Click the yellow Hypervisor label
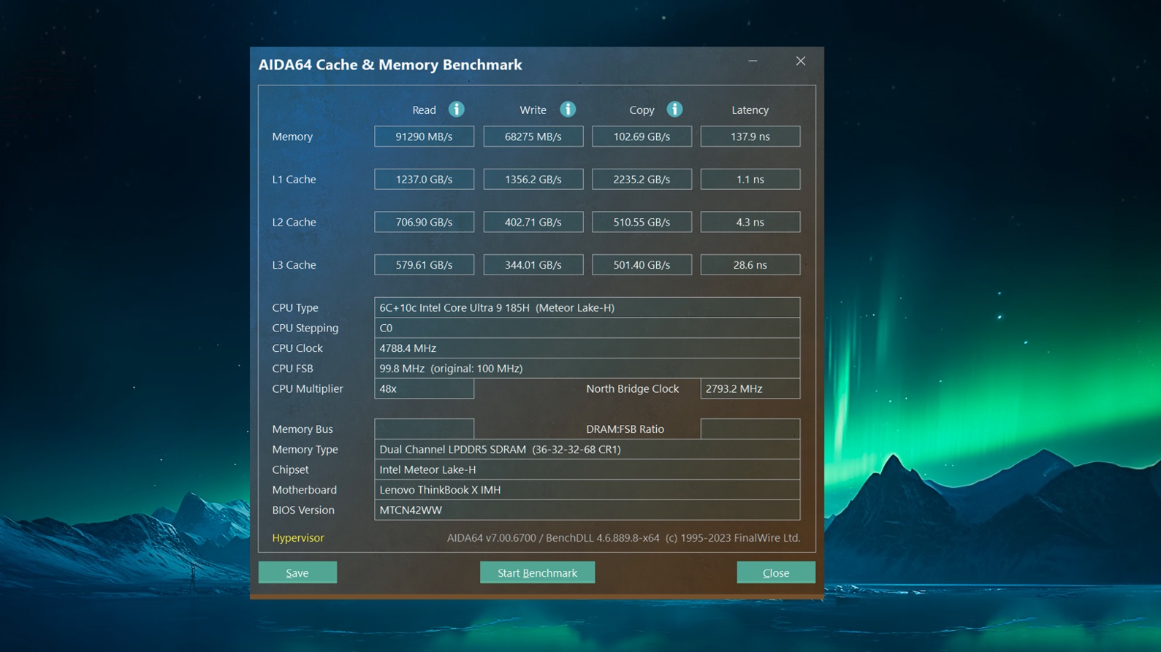This screenshot has height=652, width=1161. (297, 538)
